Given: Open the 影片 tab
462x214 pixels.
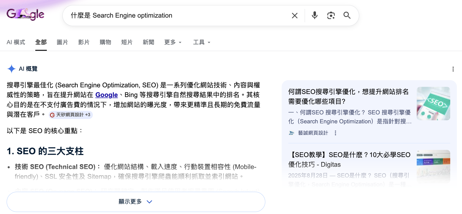Looking at the screenshot, I should pyautogui.click(x=84, y=42).
